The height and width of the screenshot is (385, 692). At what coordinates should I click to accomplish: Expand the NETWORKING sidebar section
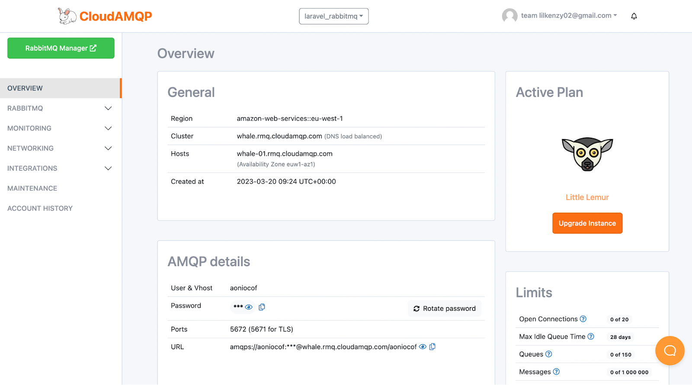[x=60, y=148]
